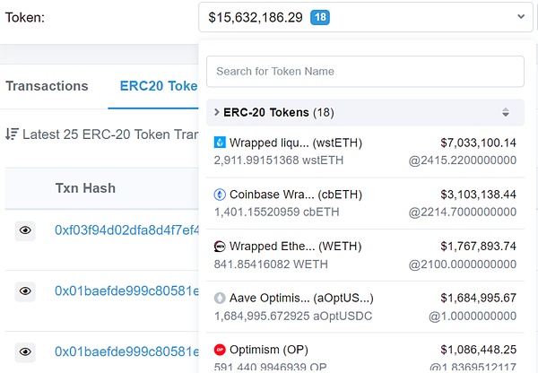The height and width of the screenshot is (373, 538).
Task: Open the $15,632,186.29 token balance dropdown
Action: [x=366, y=17]
